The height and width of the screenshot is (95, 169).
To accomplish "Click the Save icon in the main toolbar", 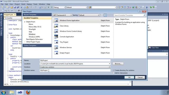I will point(15,7).
